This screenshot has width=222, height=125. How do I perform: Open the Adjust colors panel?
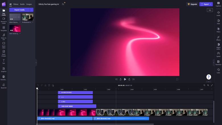click(x=218, y=46)
